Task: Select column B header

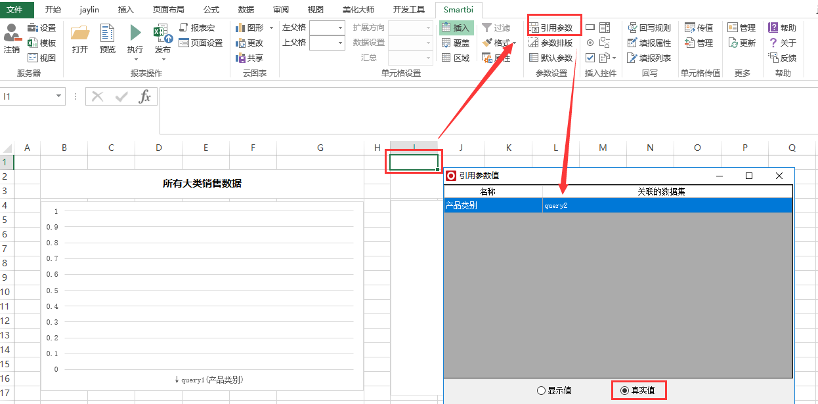Action: click(x=64, y=148)
